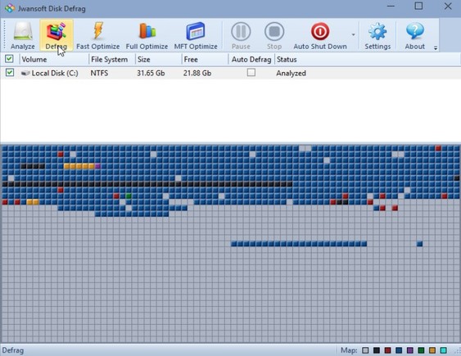Click the Auto Defrag column header
Screen dimensions: 461x356
(x=251, y=59)
